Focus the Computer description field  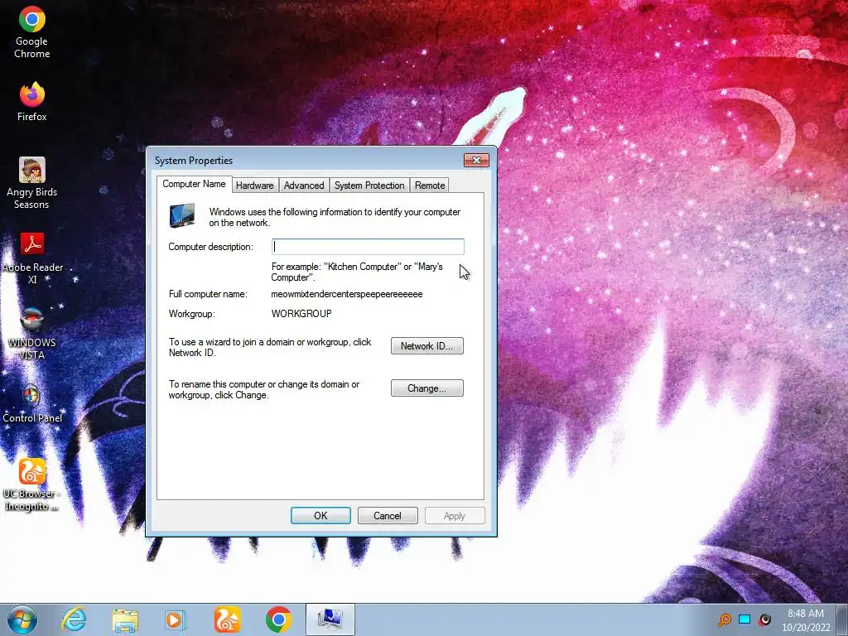[x=368, y=247]
